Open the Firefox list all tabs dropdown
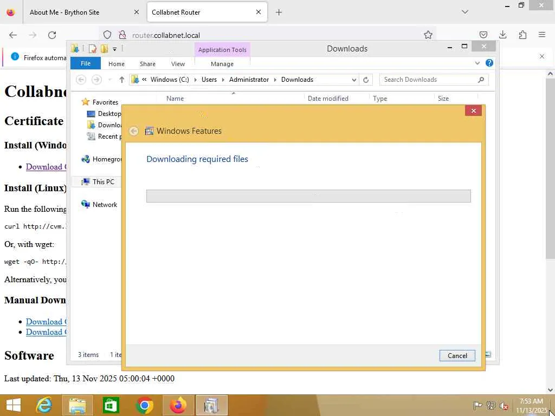The height and width of the screenshot is (416, 555). (464, 12)
